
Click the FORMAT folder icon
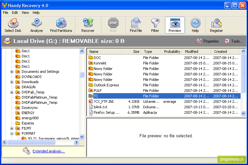(18, 133)
